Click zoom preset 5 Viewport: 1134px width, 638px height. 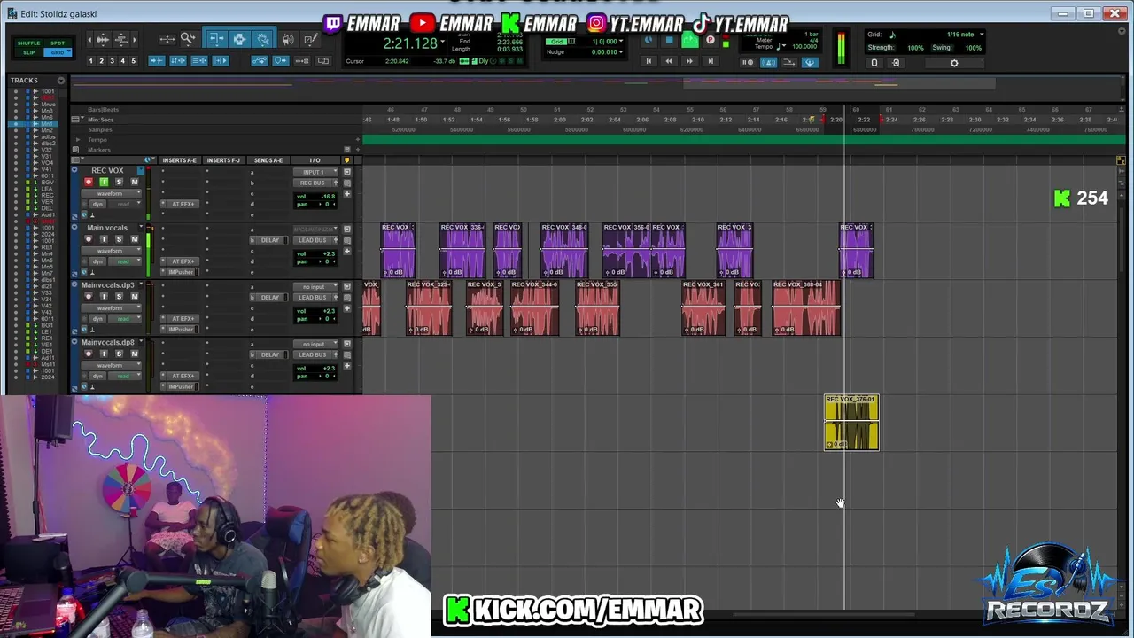[x=133, y=61]
